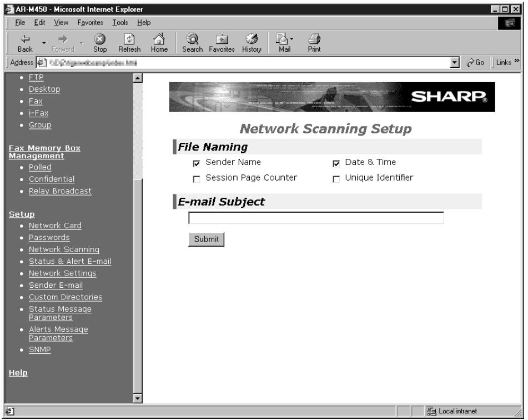
Task: Open the Favorites toolbar icon
Action: [222, 39]
